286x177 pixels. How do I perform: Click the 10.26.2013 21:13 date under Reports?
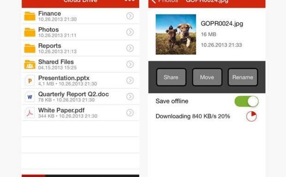click(58, 51)
